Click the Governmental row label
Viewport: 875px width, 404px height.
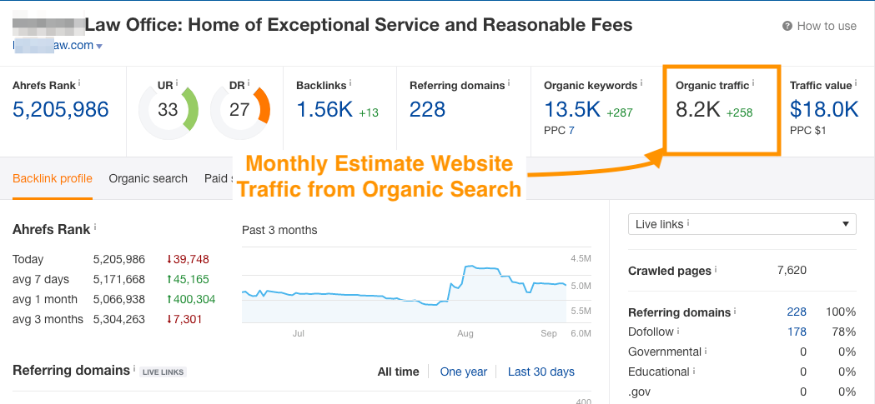click(665, 352)
